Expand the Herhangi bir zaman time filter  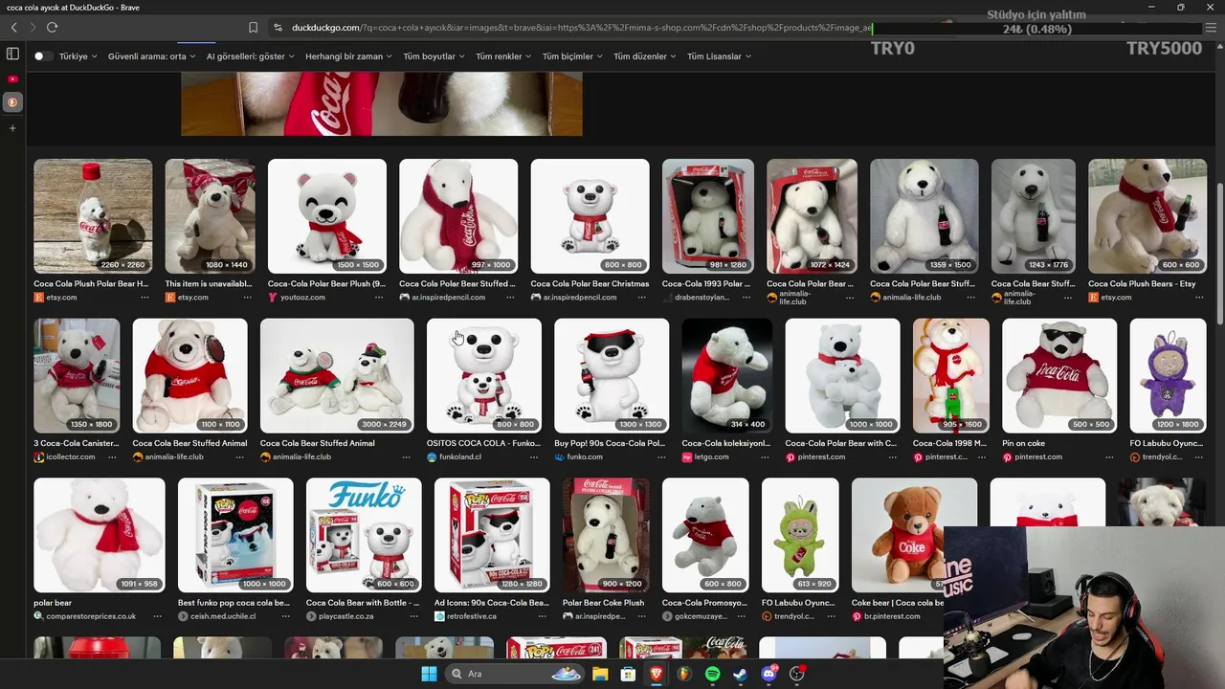[x=349, y=56]
